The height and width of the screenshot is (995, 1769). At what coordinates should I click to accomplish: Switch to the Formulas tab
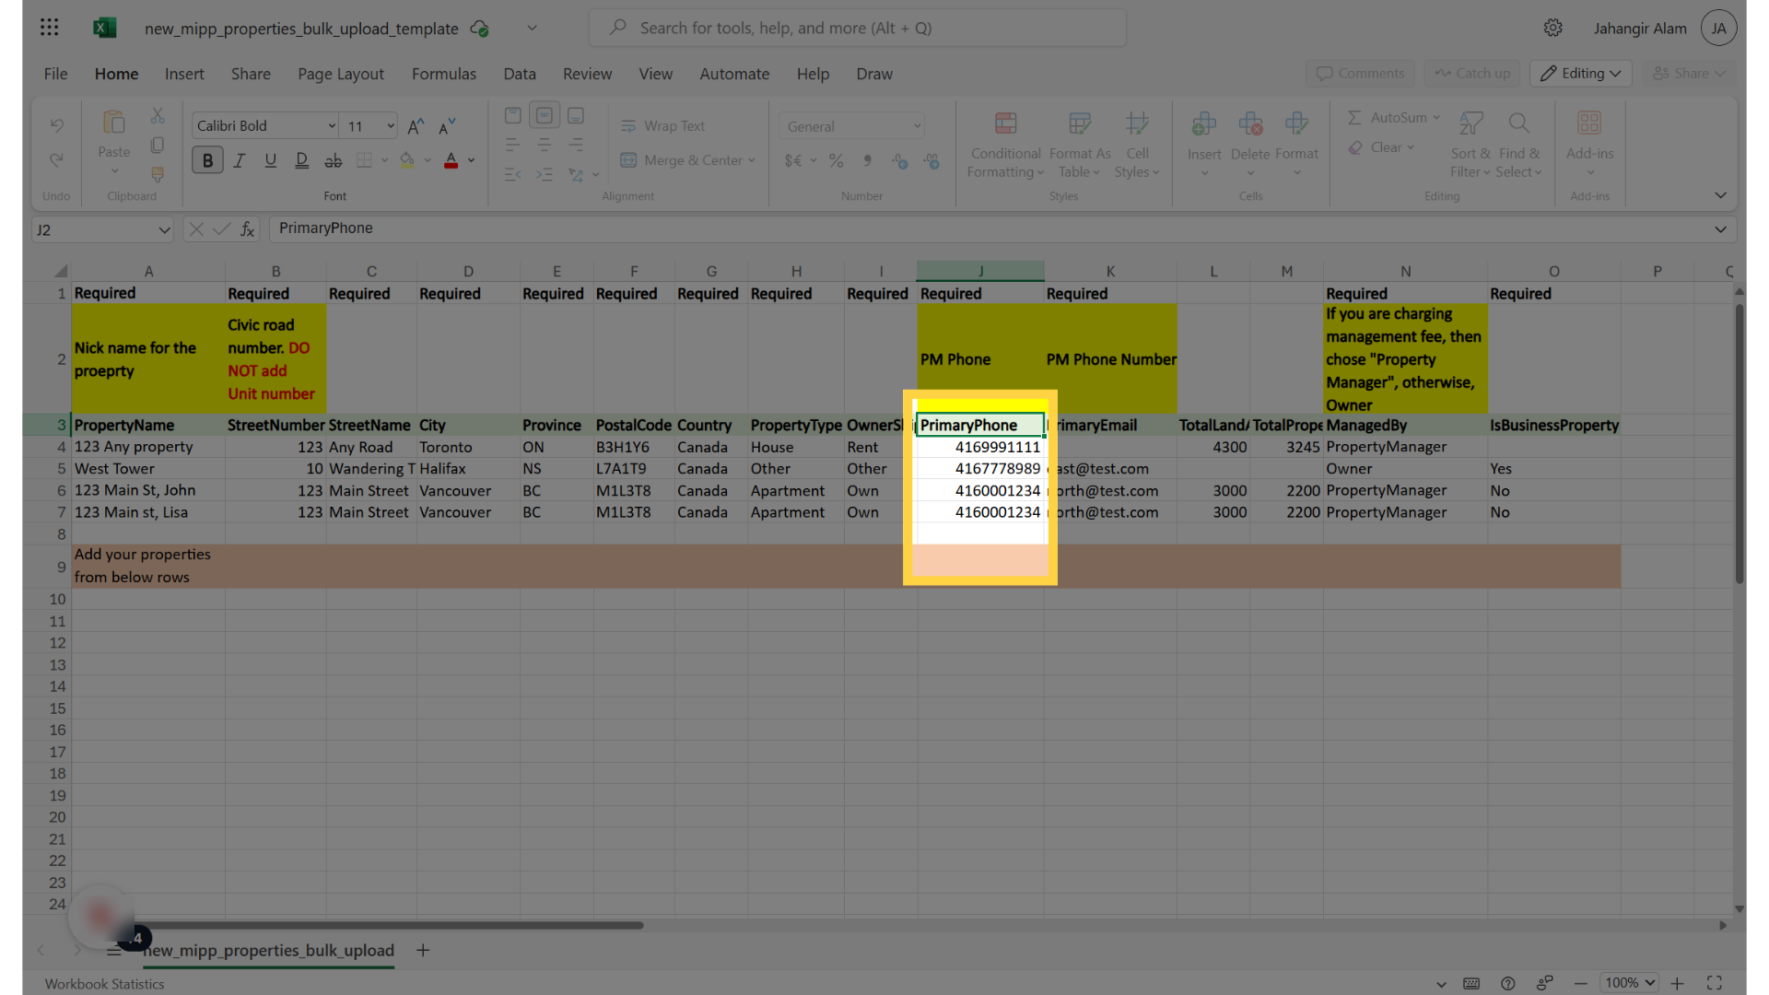click(444, 74)
